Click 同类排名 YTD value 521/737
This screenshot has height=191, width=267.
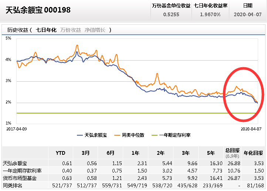point(62,185)
